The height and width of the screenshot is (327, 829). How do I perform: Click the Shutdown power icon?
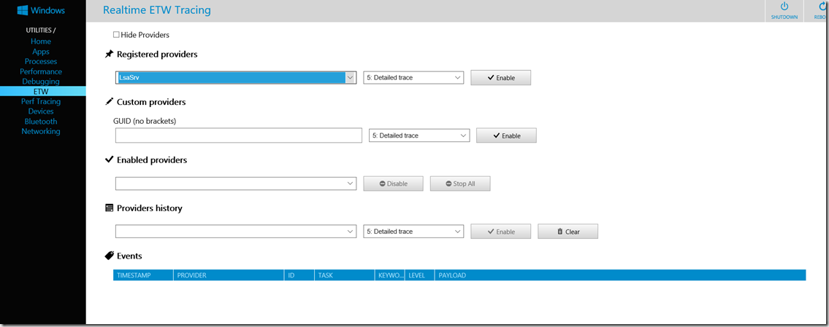784,7
